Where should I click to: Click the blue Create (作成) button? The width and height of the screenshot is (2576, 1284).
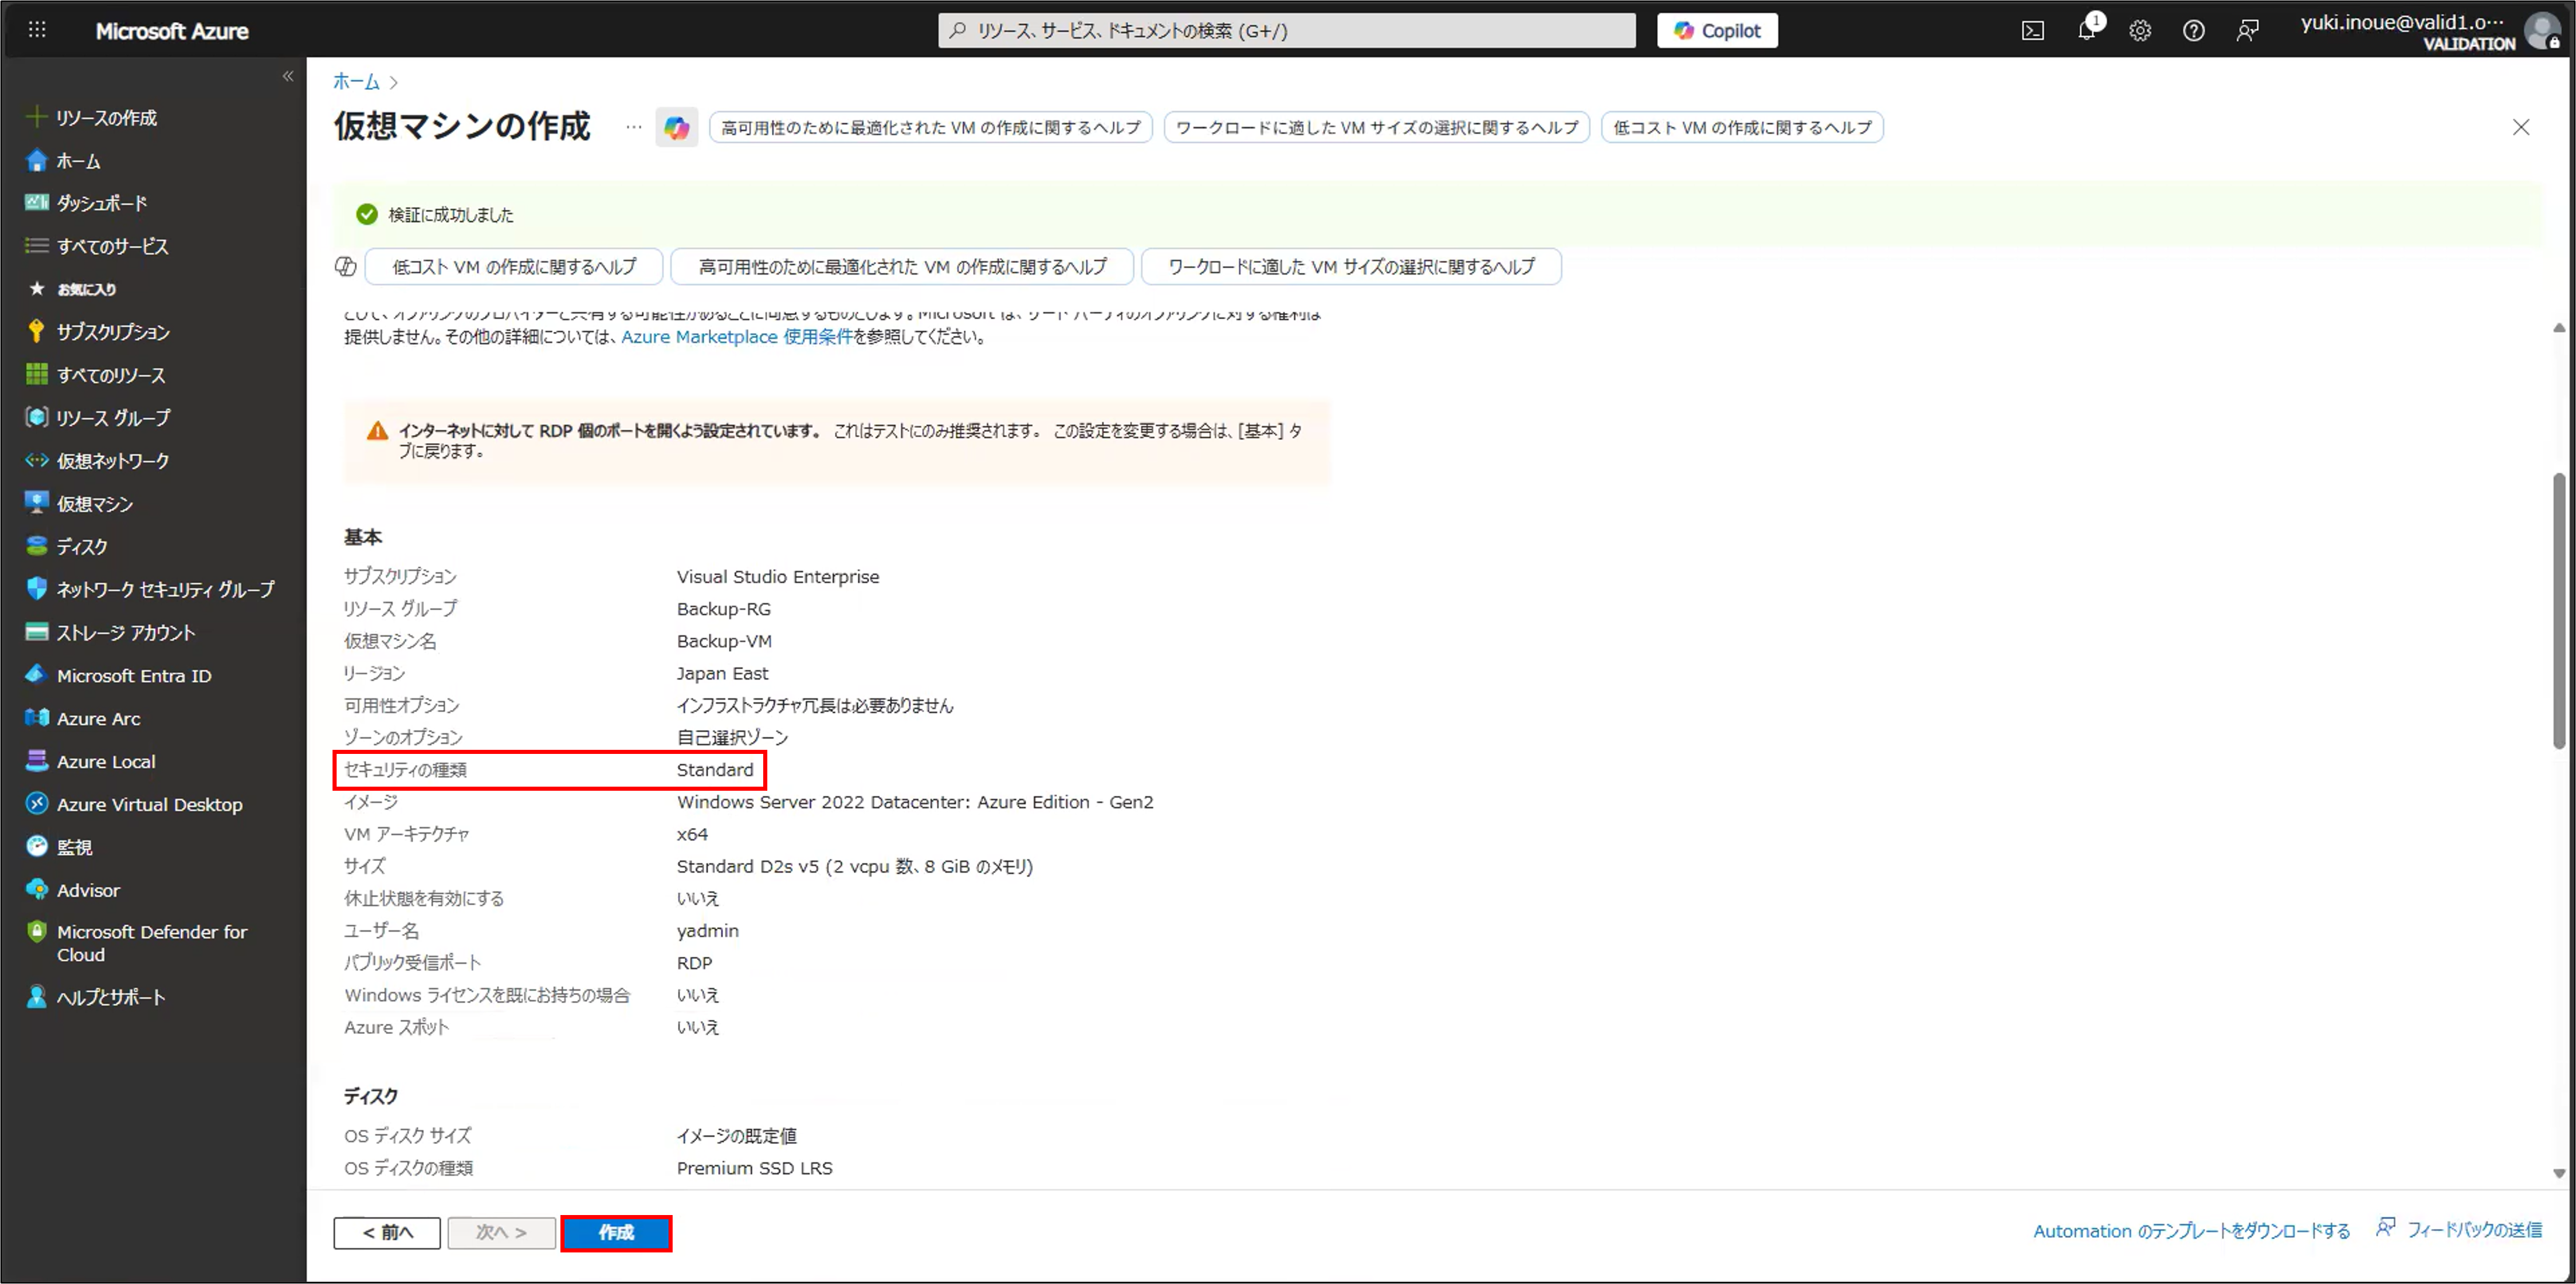[x=616, y=1232]
